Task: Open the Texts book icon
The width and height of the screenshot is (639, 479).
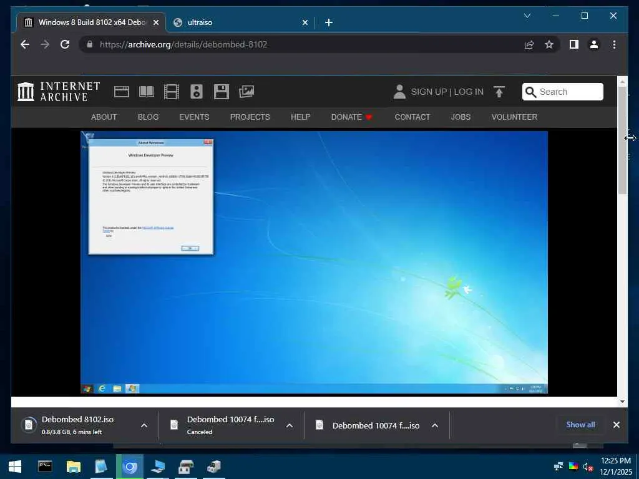Action: point(146,92)
